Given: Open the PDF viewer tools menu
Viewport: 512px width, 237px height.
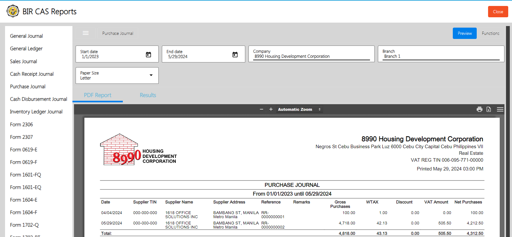Looking at the screenshot, I should point(500,109).
